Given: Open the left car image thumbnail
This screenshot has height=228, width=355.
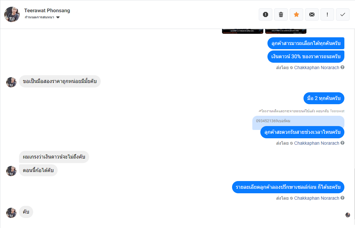Looking at the screenshot, I should coord(242,31).
